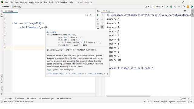194x109 pixels.
Task: Click the tool window quick-access icon in status bar
Action: [2, 102]
